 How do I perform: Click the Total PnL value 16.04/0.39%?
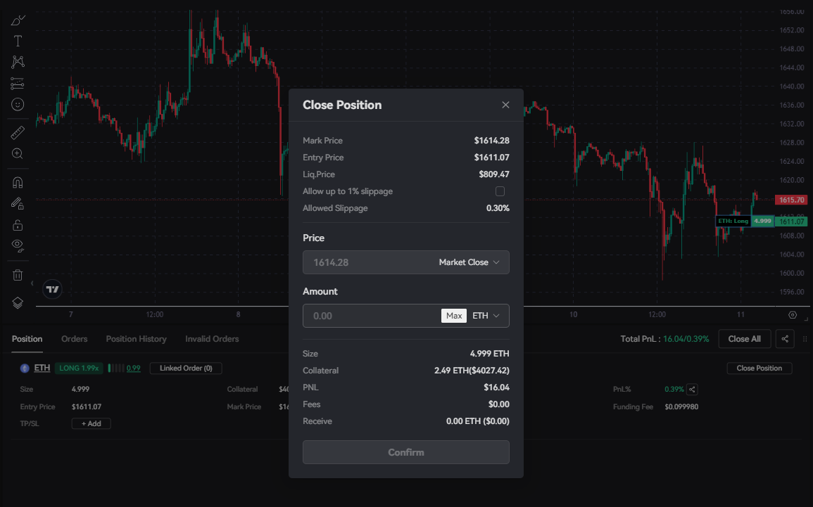[686, 339]
